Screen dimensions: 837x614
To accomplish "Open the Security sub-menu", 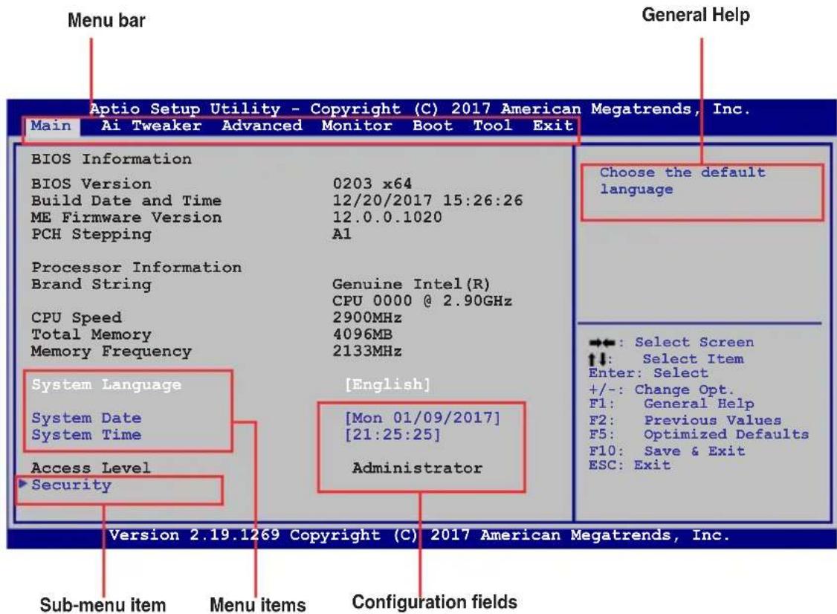I will coord(71,485).
